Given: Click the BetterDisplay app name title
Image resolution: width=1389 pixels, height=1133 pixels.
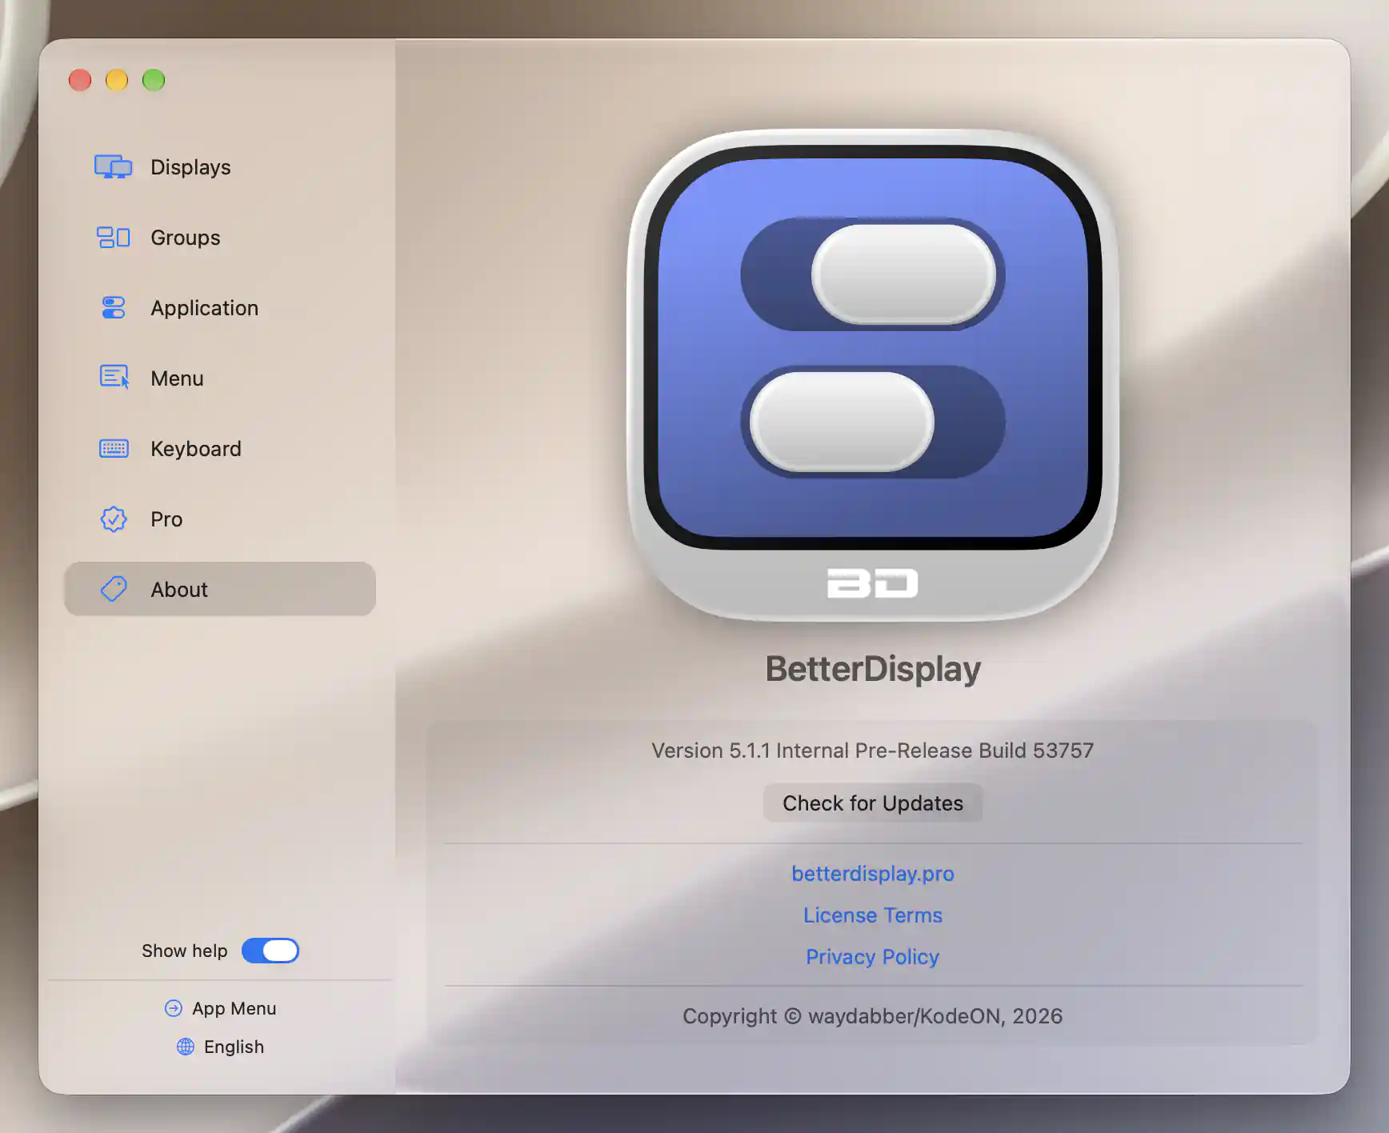Looking at the screenshot, I should [x=872, y=669].
